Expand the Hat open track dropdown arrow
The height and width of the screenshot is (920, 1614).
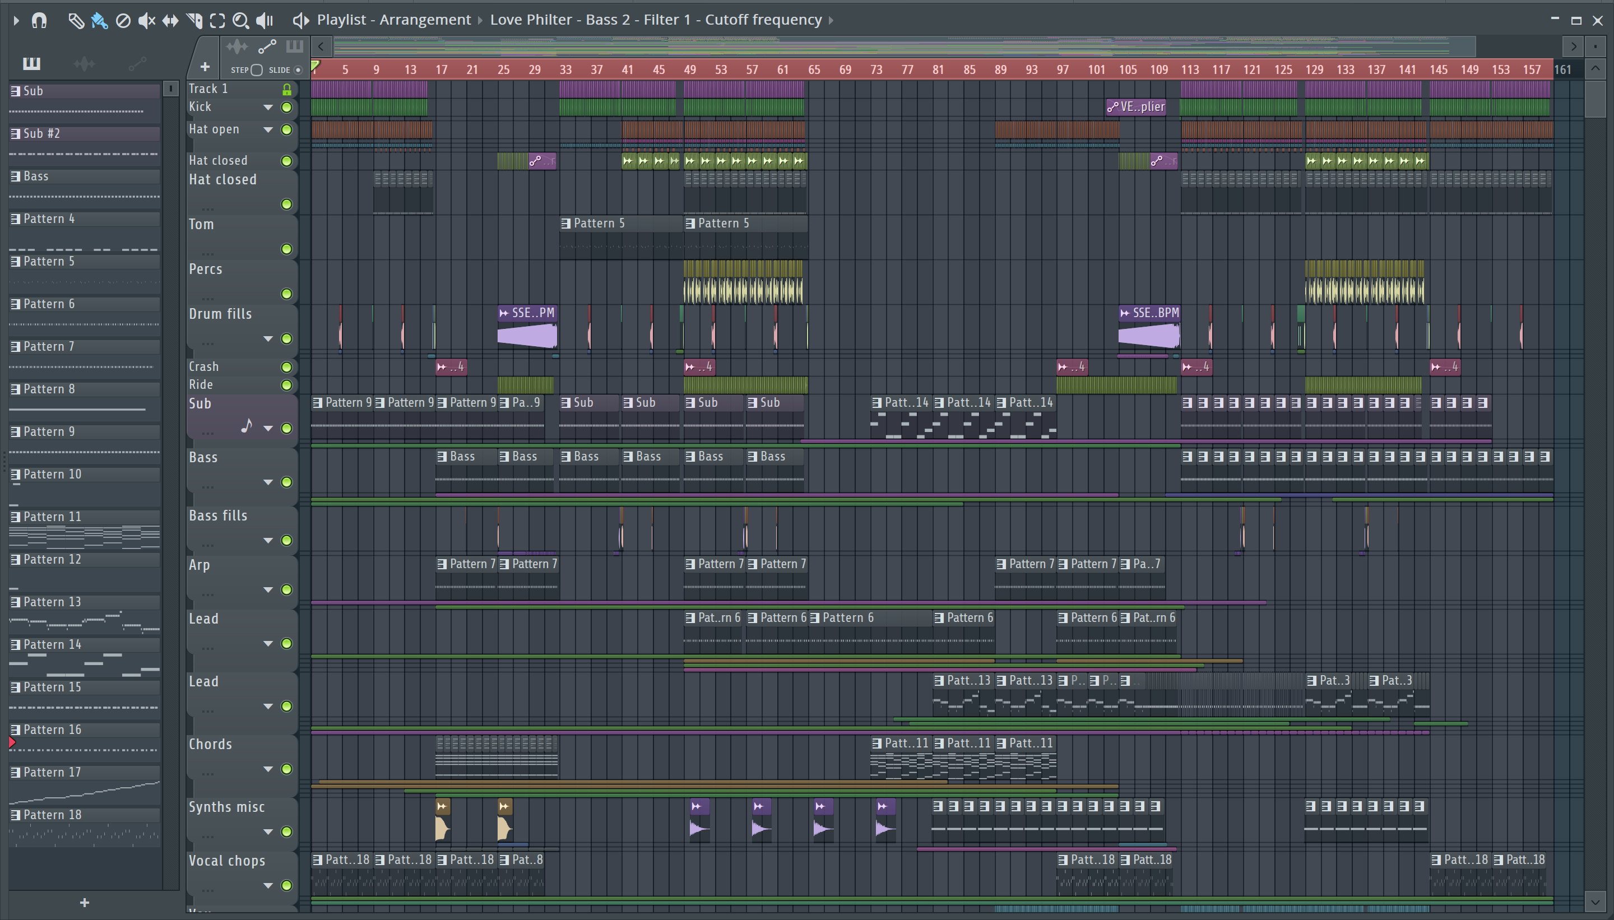(268, 129)
